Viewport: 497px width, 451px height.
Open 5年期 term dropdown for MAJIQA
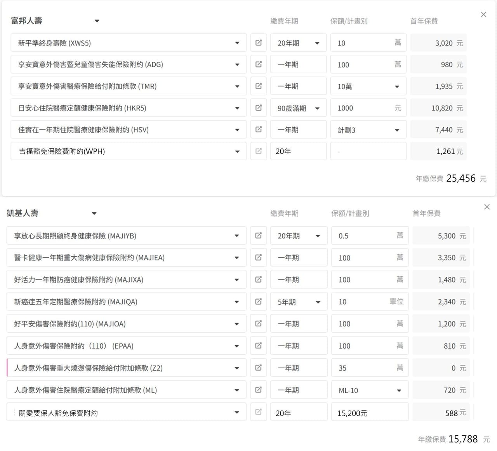[x=299, y=302]
